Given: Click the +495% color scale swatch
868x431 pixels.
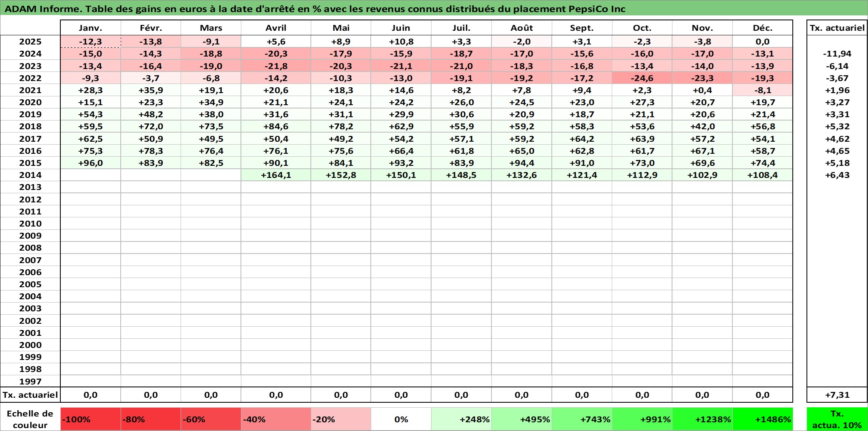Looking at the screenshot, I should [521, 419].
